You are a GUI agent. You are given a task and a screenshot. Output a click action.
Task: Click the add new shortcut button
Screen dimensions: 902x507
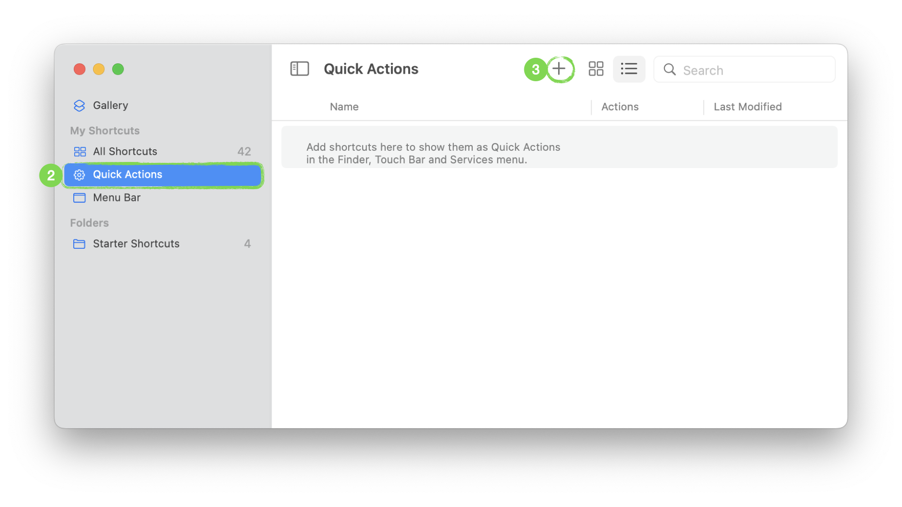[x=560, y=69]
